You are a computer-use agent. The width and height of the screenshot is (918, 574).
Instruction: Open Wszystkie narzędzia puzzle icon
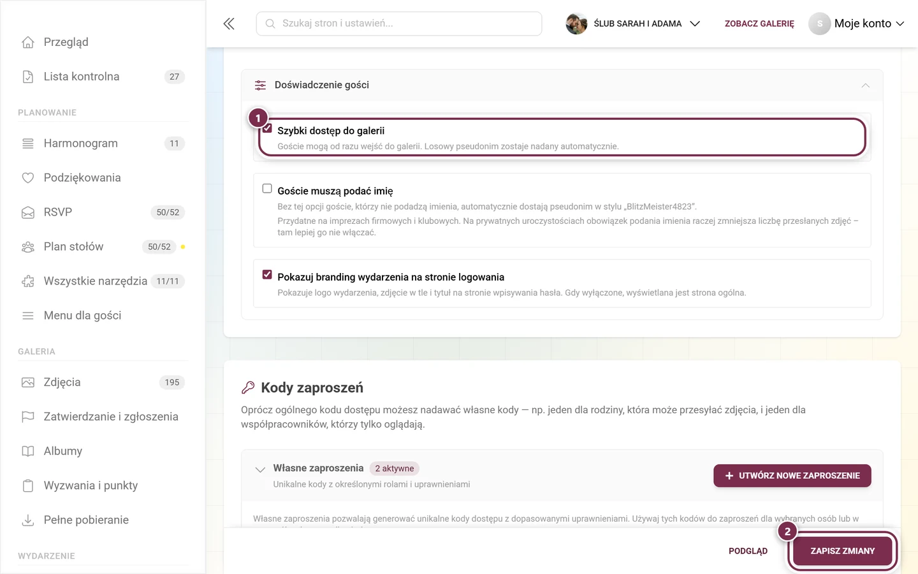tap(28, 281)
